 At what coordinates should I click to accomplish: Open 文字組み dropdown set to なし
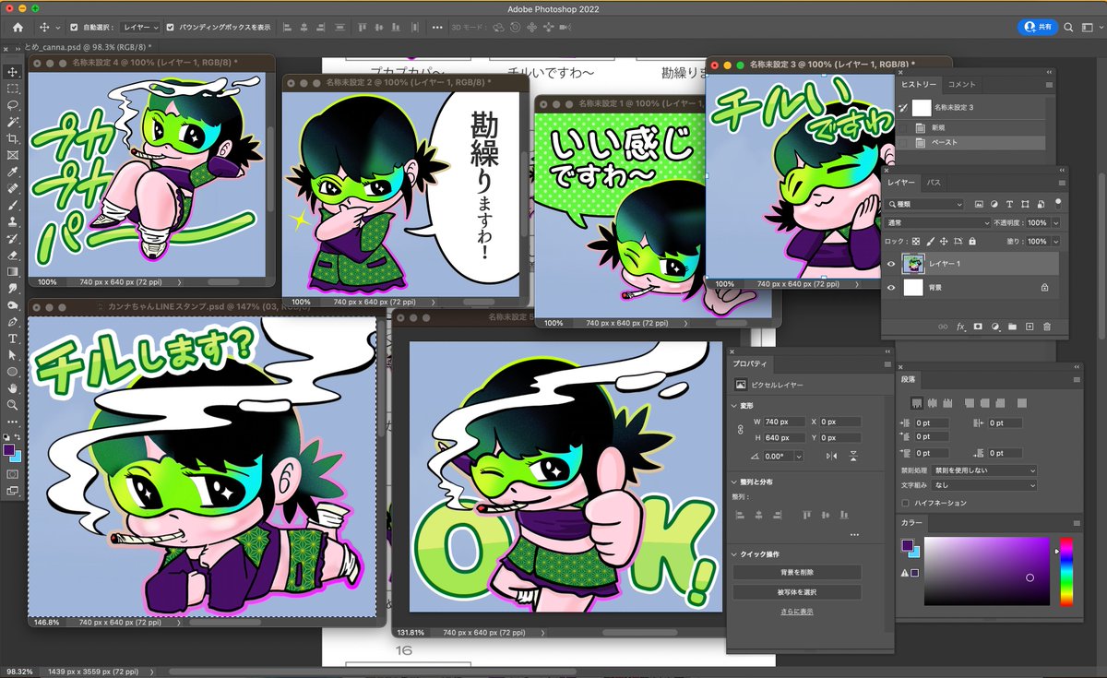986,484
